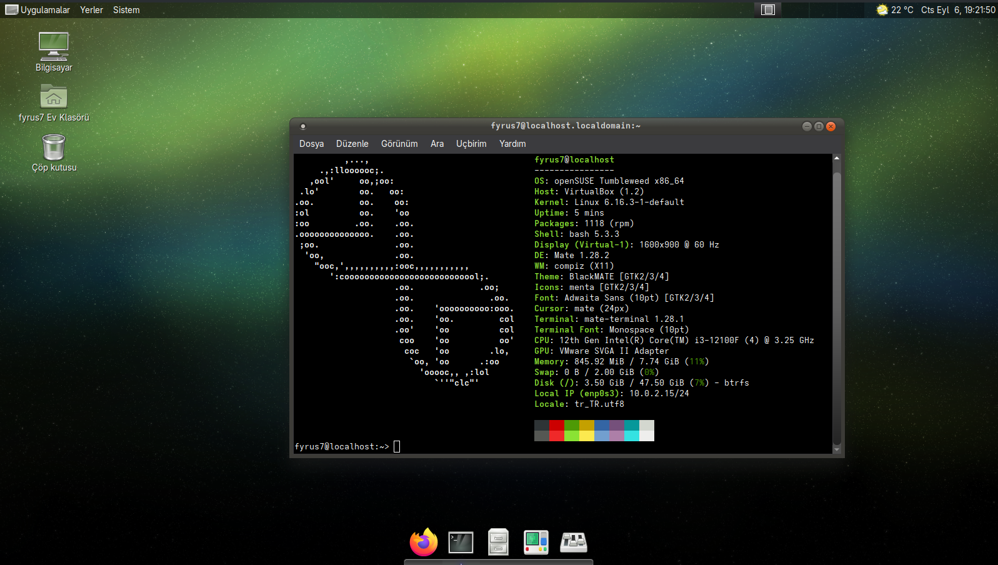Open the Sistem menu
Viewport: 998px width, 565px height.
click(x=126, y=9)
